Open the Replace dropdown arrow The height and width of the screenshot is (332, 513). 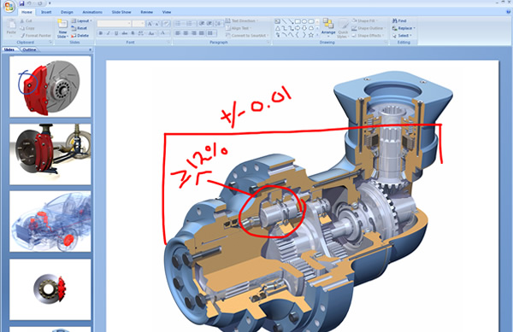click(x=414, y=28)
